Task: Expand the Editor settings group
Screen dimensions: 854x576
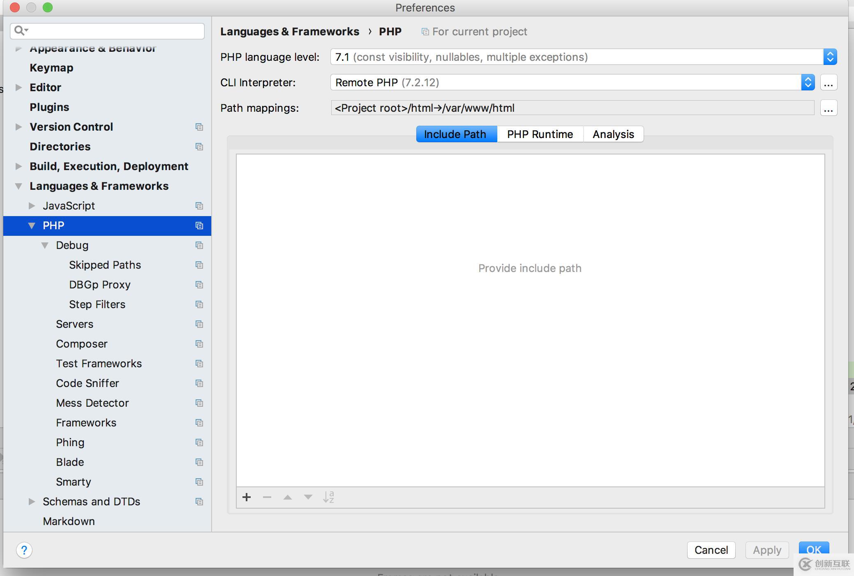Action: 18,87
